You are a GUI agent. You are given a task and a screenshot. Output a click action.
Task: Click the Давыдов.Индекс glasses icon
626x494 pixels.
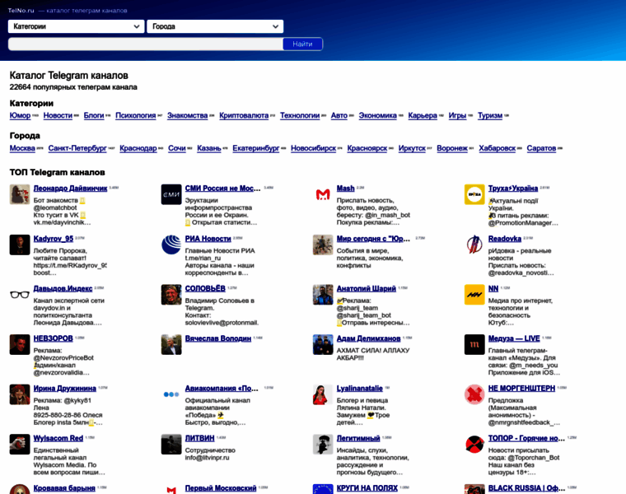coord(20,295)
